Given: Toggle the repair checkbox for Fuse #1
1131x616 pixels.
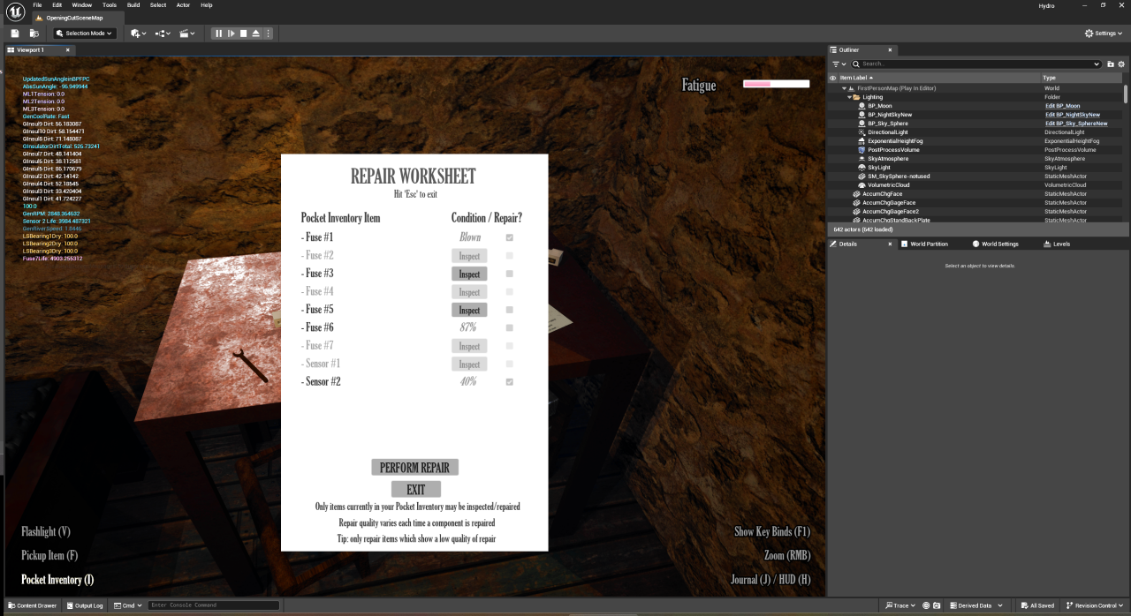Looking at the screenshot, I should coord(509,237).
